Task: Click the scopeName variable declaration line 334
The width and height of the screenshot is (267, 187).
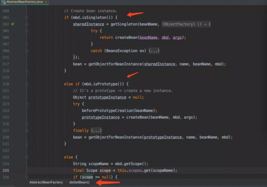Action: coord(99,164)
